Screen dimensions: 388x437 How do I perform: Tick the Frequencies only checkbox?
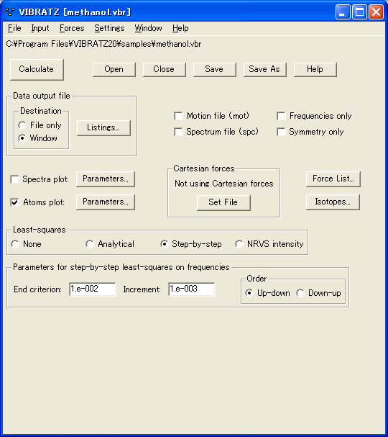coord(281,116)
